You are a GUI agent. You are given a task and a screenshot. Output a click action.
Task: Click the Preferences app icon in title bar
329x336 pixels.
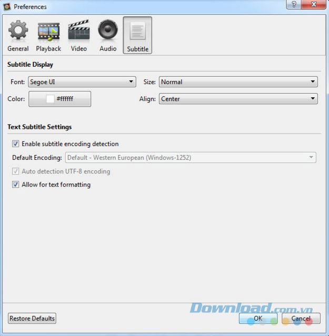(x=7, y=7)
